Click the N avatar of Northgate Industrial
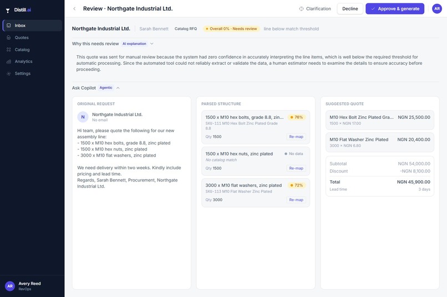This screenshot has width=447, height=297. (x=83, y=117)
